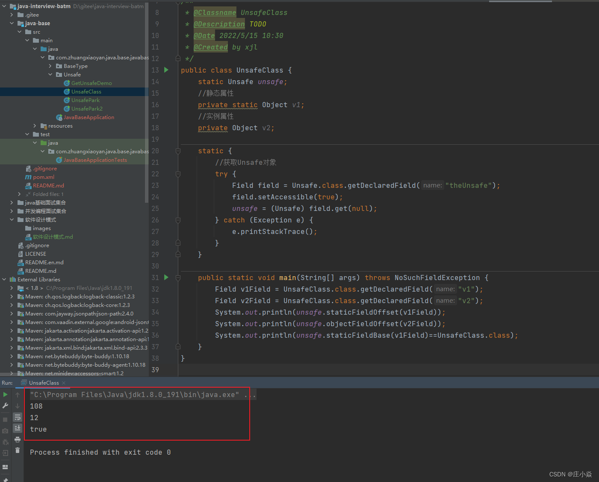Click the stop process square icon

coord(5,420)
